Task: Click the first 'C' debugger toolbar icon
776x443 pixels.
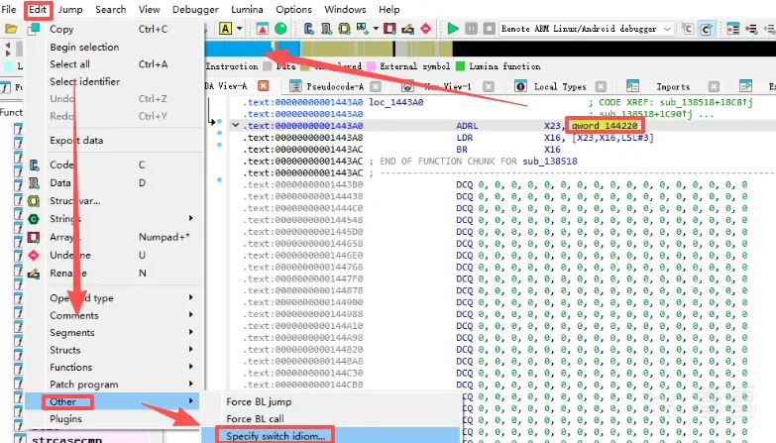Action: pos(687,29)
